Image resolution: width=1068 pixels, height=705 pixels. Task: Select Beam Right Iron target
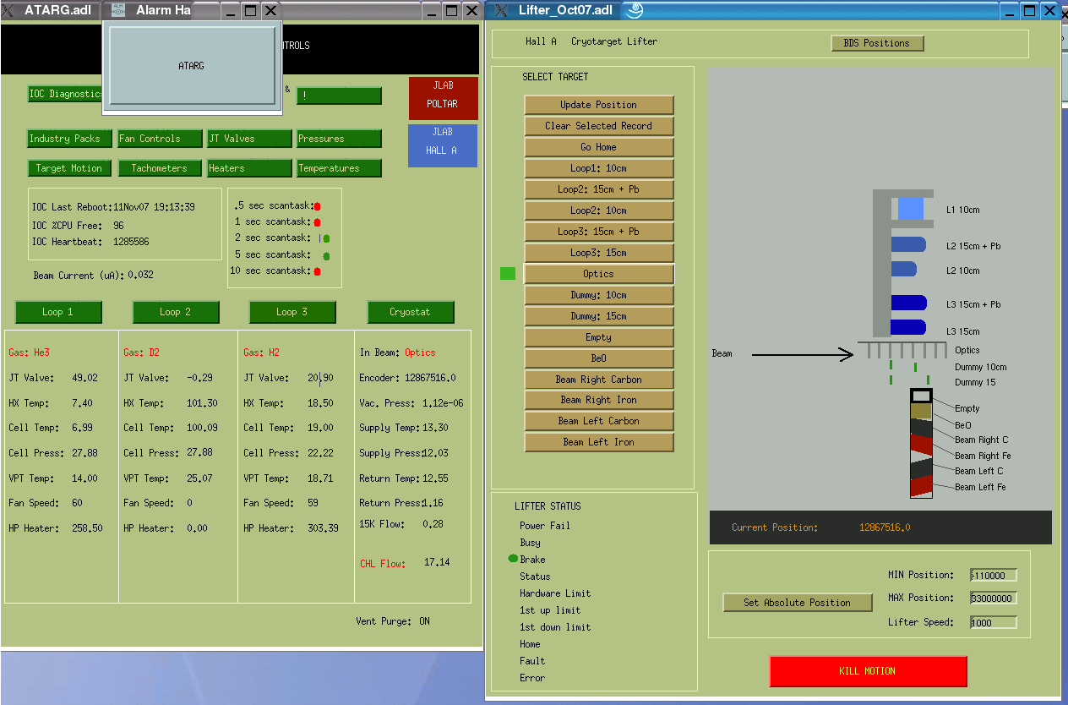point(599,400)
